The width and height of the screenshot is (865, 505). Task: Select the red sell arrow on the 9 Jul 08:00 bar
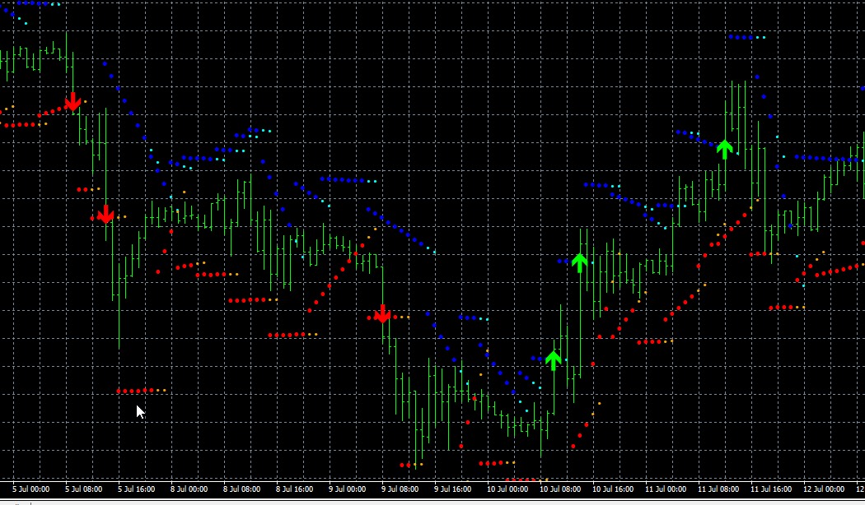382,314
